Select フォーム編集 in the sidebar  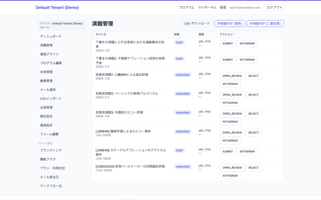tap(62, 134)
